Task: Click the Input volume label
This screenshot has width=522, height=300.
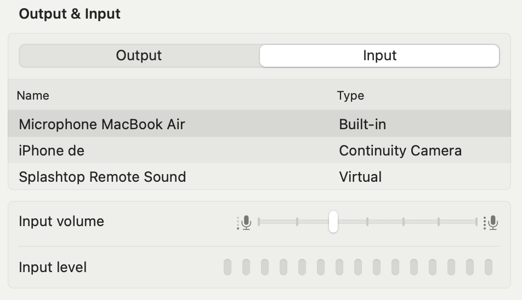Action: pos(61,221)
